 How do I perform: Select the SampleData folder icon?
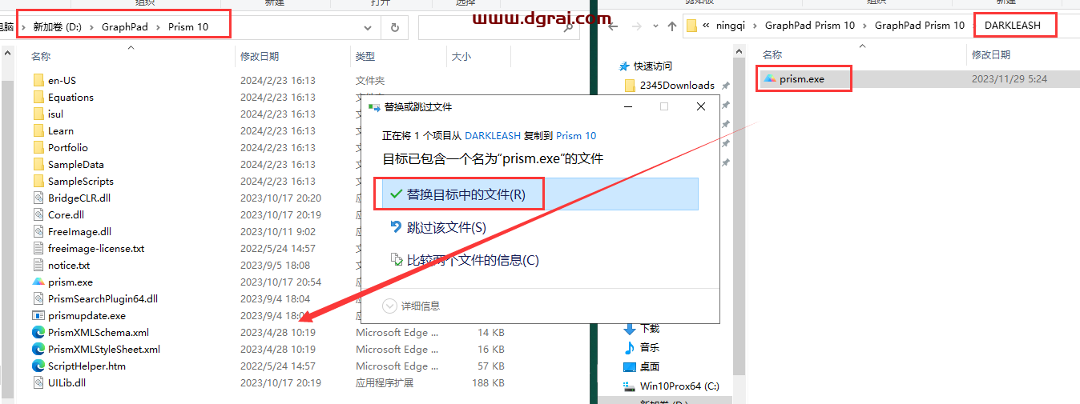pos(38,164)
